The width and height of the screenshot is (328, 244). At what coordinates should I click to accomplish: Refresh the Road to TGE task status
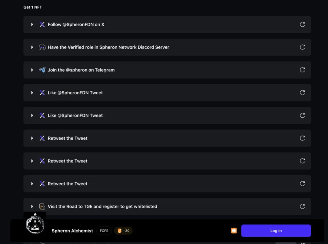tap(302, 206)
